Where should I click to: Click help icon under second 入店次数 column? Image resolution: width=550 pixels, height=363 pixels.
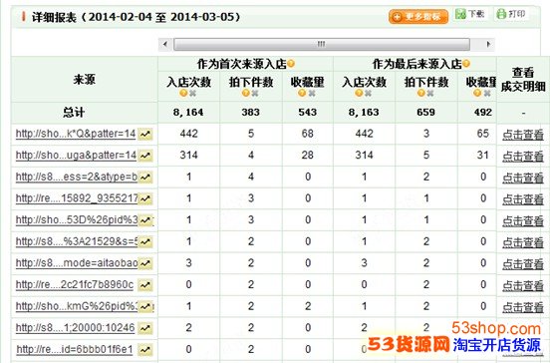click(359, 93)
